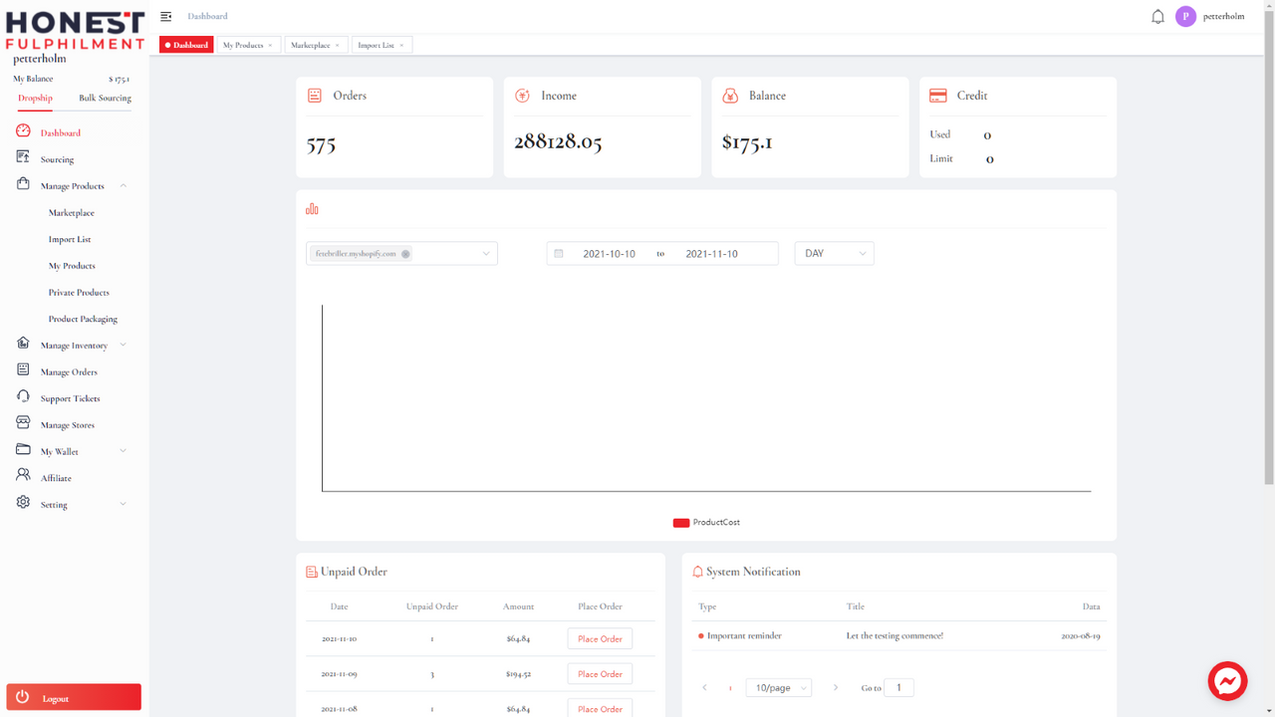Click the notification bell icon

point(1157,16)
